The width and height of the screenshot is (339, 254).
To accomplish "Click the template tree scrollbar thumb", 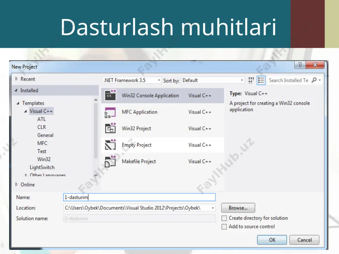I will (x=96, y=131).
